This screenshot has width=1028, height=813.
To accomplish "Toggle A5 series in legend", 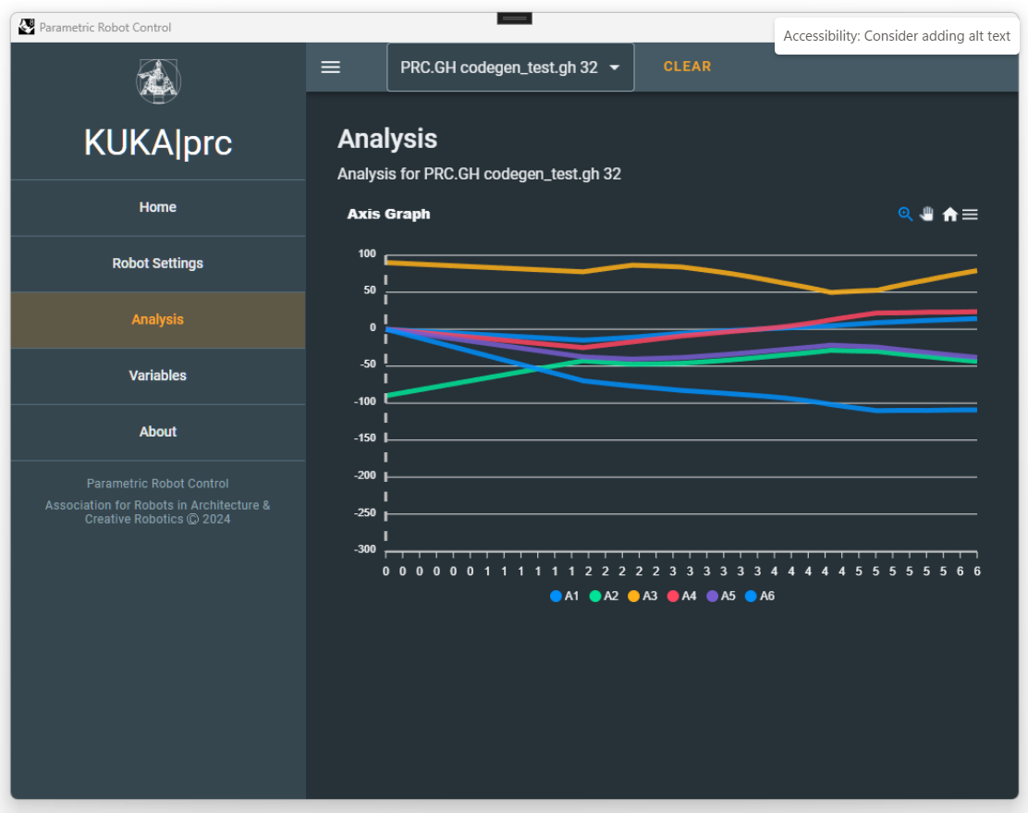I will 721,596.
